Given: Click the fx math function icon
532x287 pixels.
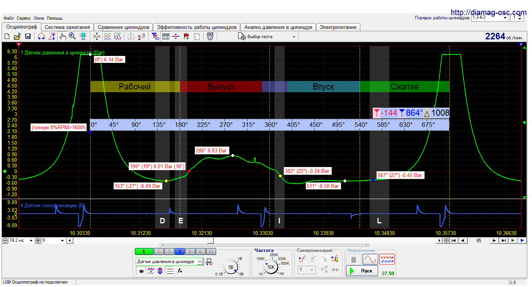Looking at the screenshot, I should (x=180, y=271).
